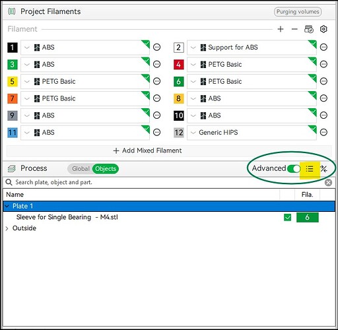Click filament 9 gray color swatch
The width and height of the screenshot is (338, 330).
13,115
